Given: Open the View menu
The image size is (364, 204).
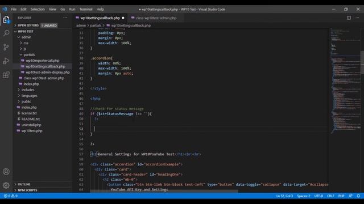Looking at the screenshot, I should (x=52, y=9).
